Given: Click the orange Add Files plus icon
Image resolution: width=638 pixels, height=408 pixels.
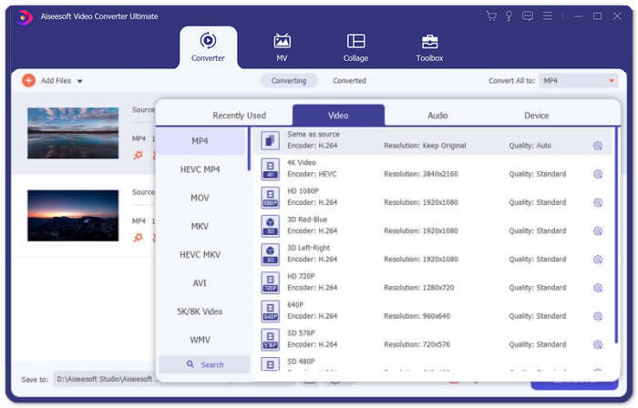Looking at the screenshot, I should pyautogui.click(x=28, y=80).
